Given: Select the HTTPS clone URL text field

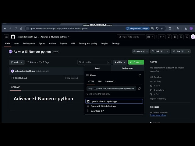Looking at the screenshot, I should 111,89.
